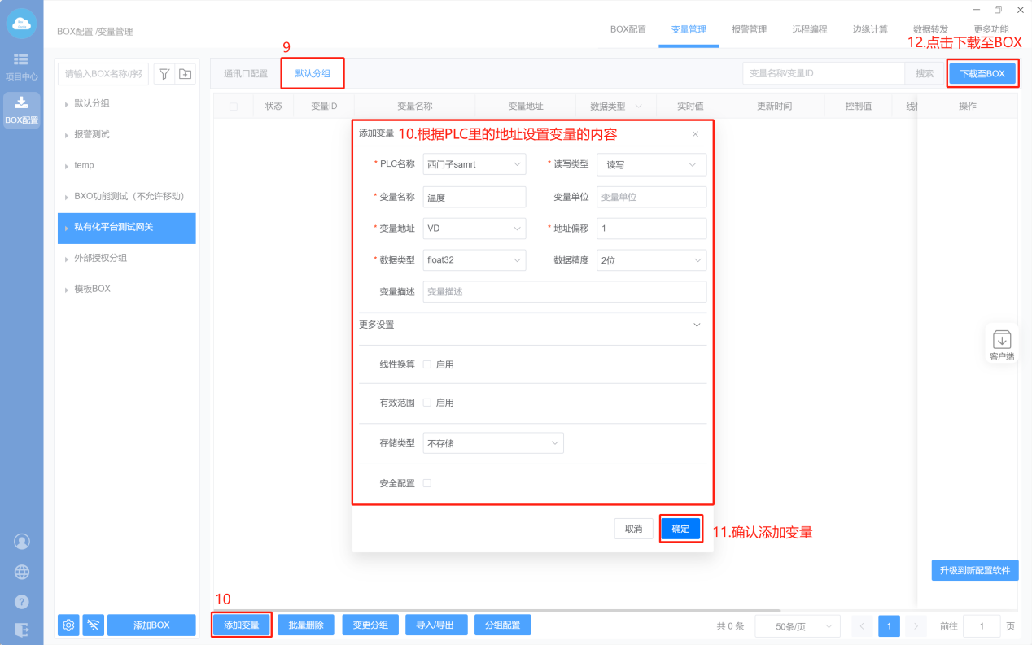Click the globe language icon
Viewport: 1032px width, 645px height.
(x=22, y=572)
